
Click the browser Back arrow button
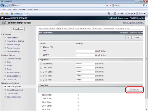click(2, 5)
